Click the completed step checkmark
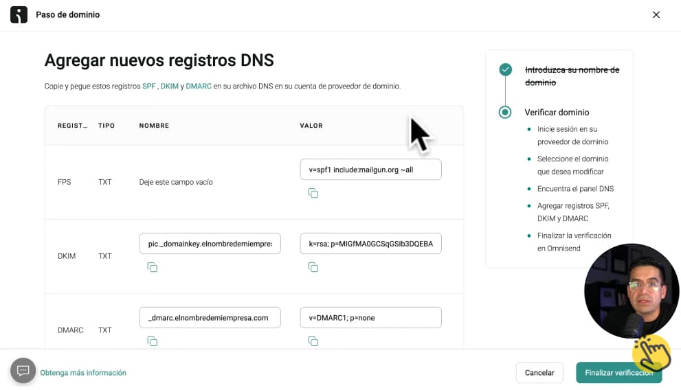 (x=506, y=69)
